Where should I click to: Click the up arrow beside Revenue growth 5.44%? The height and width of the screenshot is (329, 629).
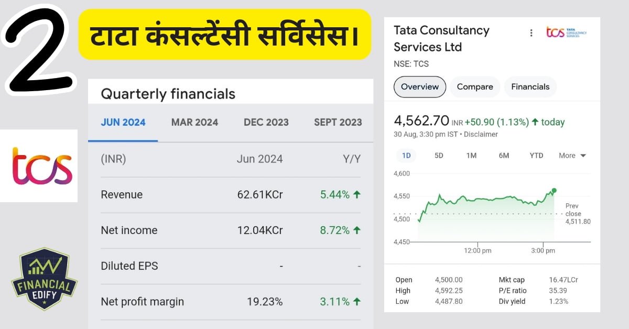tap(356, 194)
